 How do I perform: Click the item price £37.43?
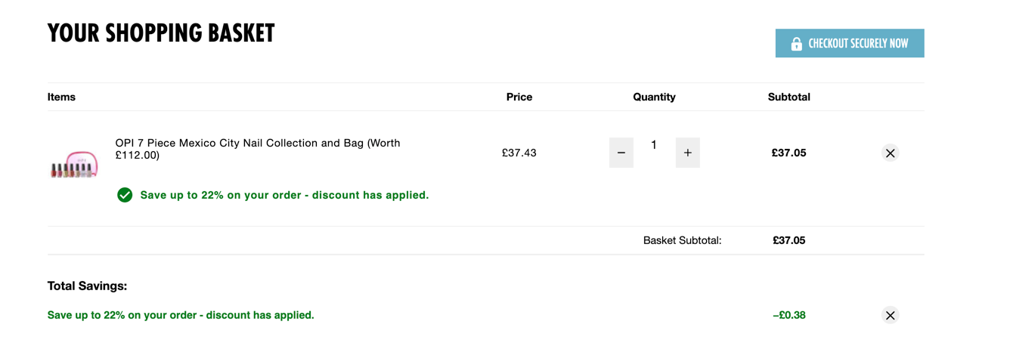click(519, 153)
